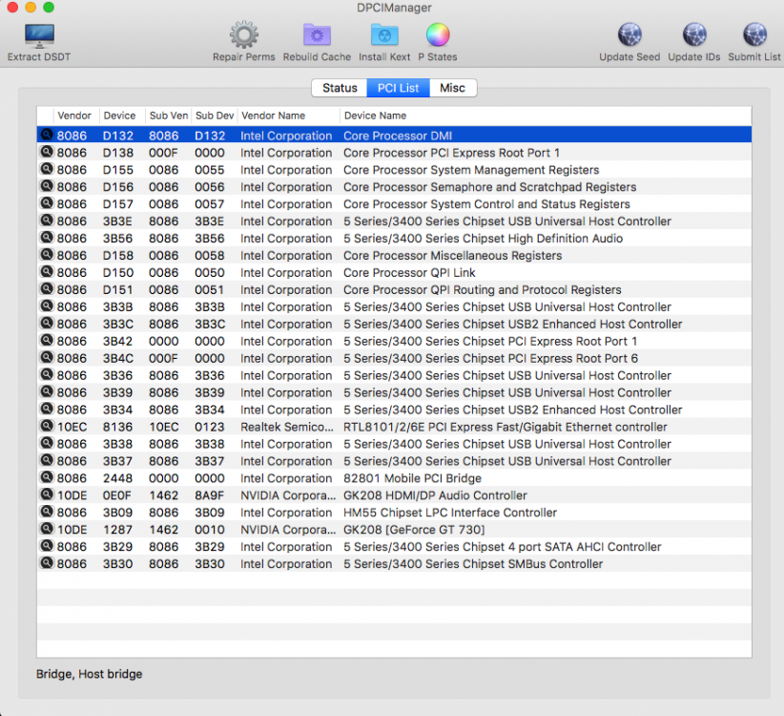Switch to the Status tab
784x716 pixels.
[x=340, y=88]
